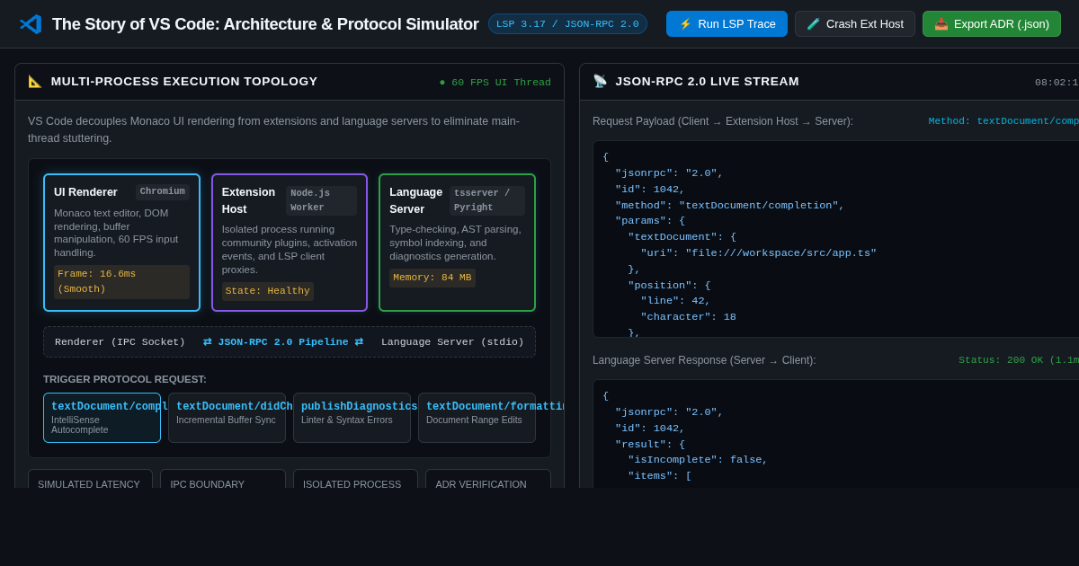This screenshot has height=566, width=1079.
Task: Click the State: Healthy metric
Action: pyautogui.click(x=268, y=291)
